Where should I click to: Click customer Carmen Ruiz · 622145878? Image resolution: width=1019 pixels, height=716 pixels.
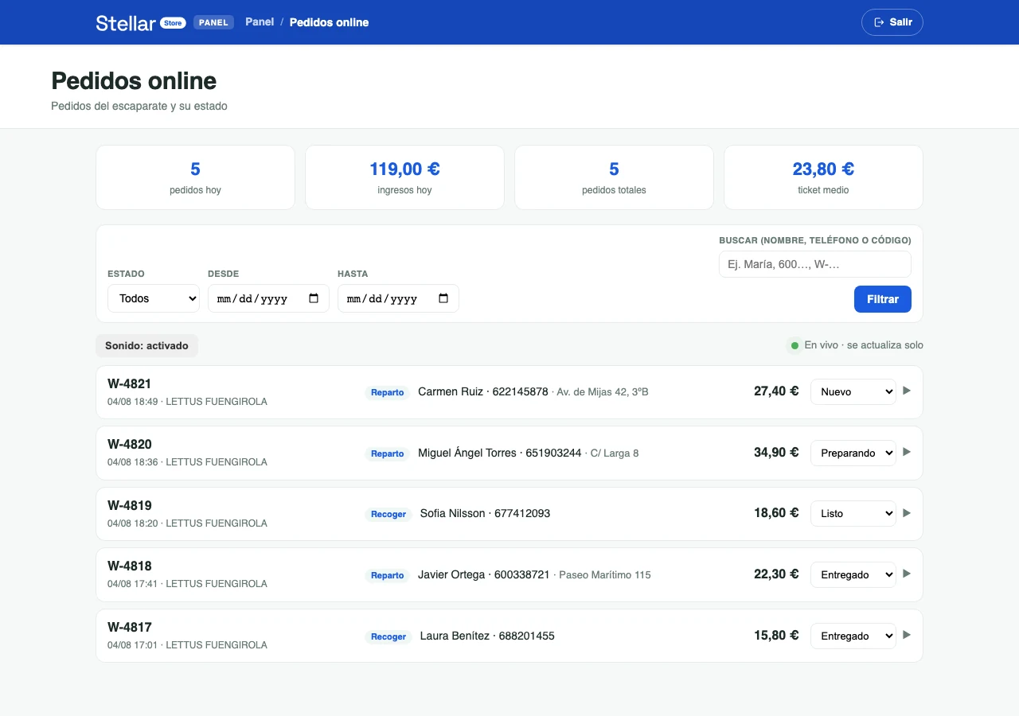[x=483, y=391]
